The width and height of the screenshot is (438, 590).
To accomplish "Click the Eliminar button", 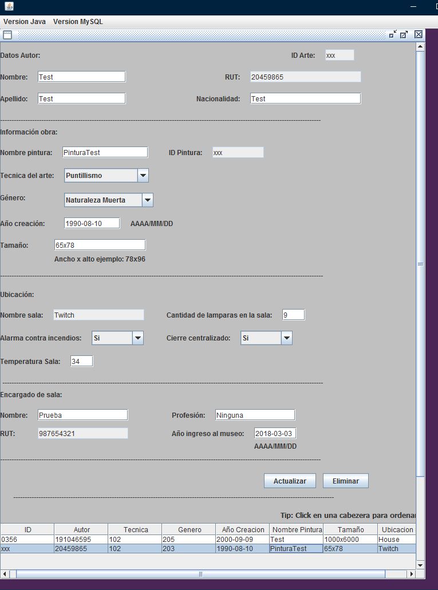I will 346,481.
